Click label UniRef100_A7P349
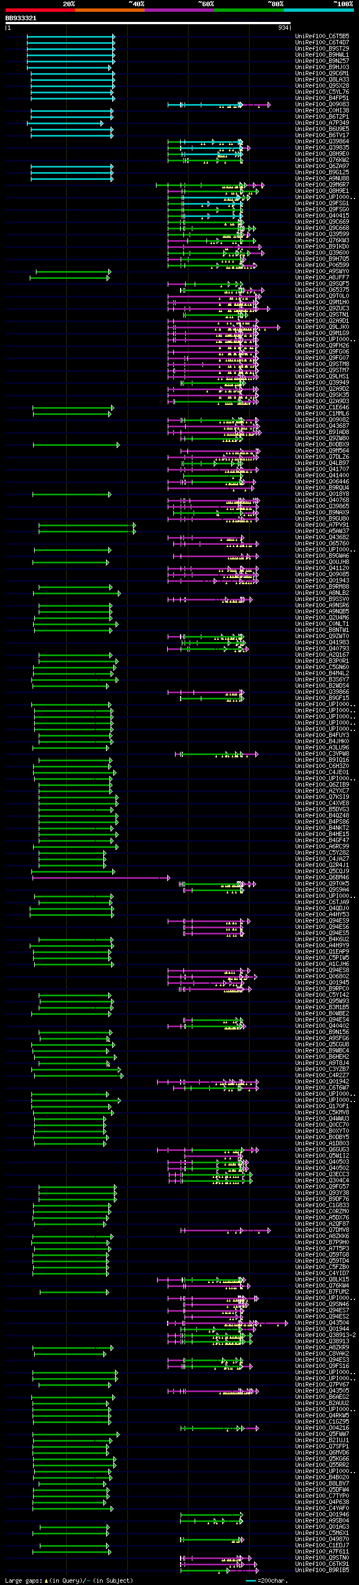This screenshot has width=359, height=1585. (x=322, y=123)
